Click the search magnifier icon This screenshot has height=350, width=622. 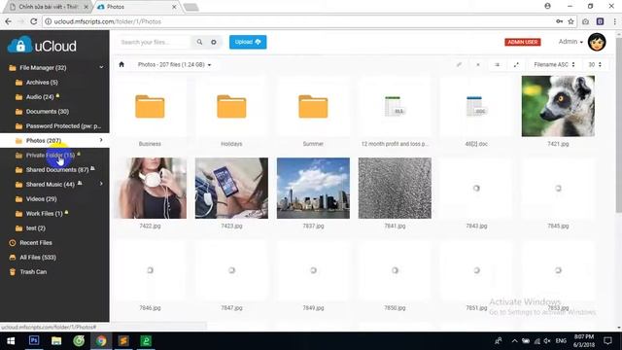[199, 42]
